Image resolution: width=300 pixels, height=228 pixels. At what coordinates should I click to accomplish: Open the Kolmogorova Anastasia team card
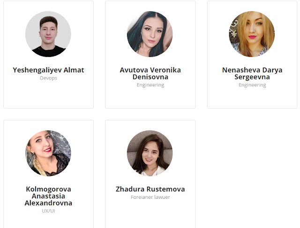point(49,174)
